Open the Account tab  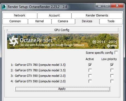point(54,15)
